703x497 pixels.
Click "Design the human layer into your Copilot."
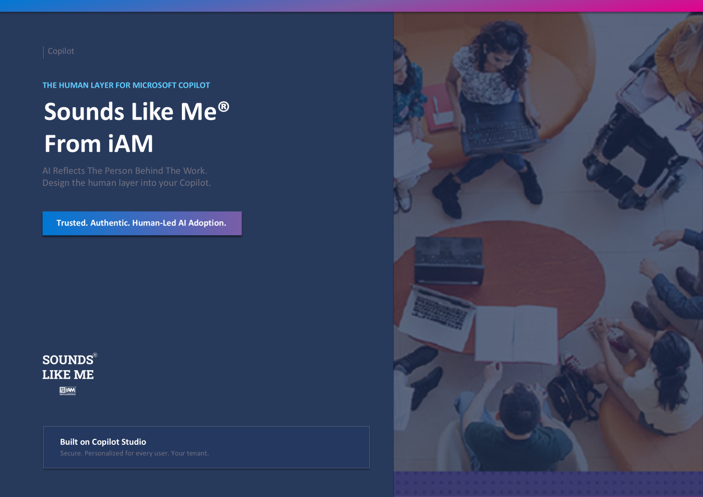coord(127,183)
